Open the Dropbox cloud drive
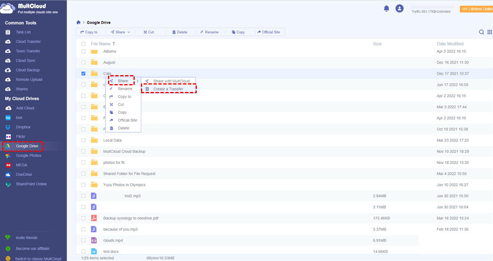 [x=23, y=127]
